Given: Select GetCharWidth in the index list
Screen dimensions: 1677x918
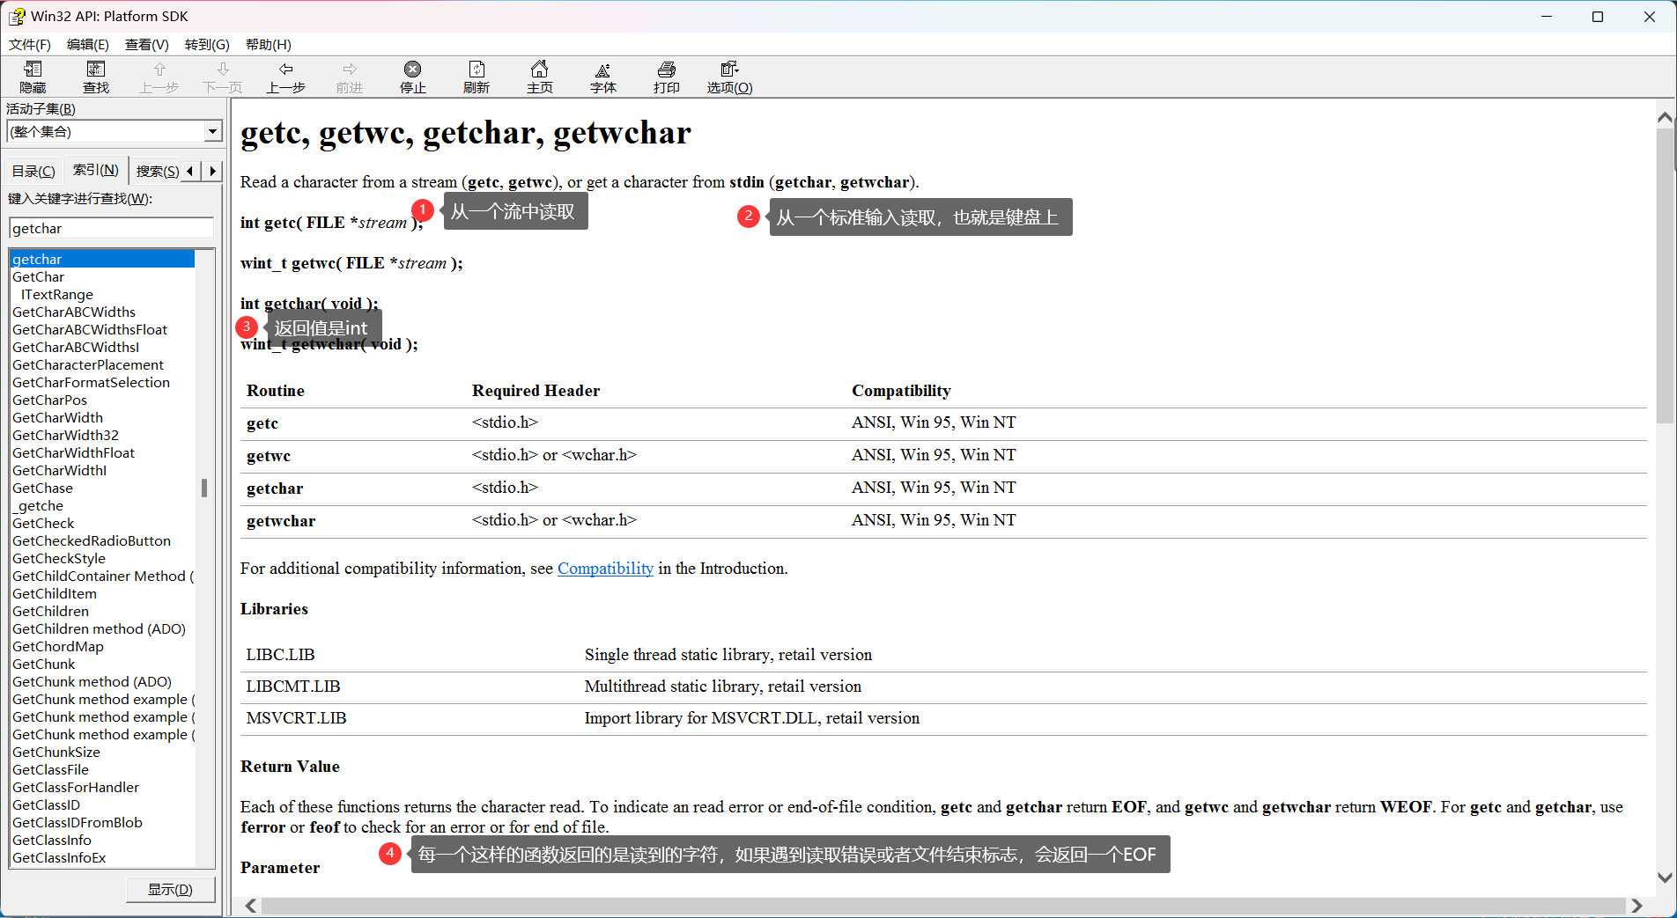Looking at the screenshot, I should click(58, 417).
